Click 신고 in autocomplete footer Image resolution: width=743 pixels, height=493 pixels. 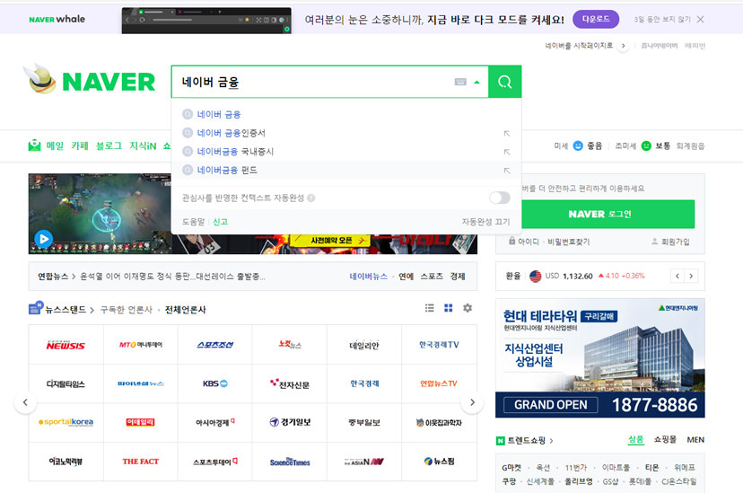(221, 222)
